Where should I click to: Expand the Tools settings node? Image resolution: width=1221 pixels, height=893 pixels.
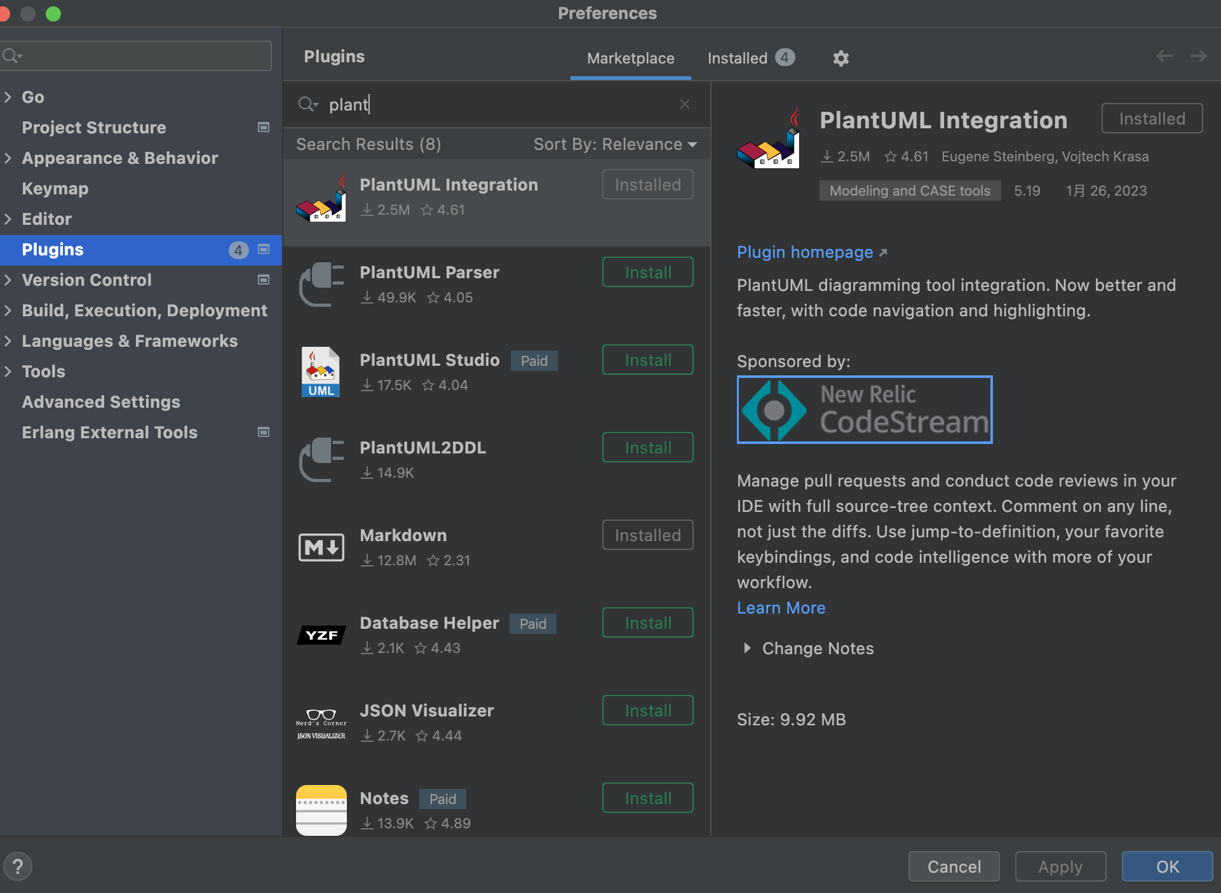click(8, 371)
